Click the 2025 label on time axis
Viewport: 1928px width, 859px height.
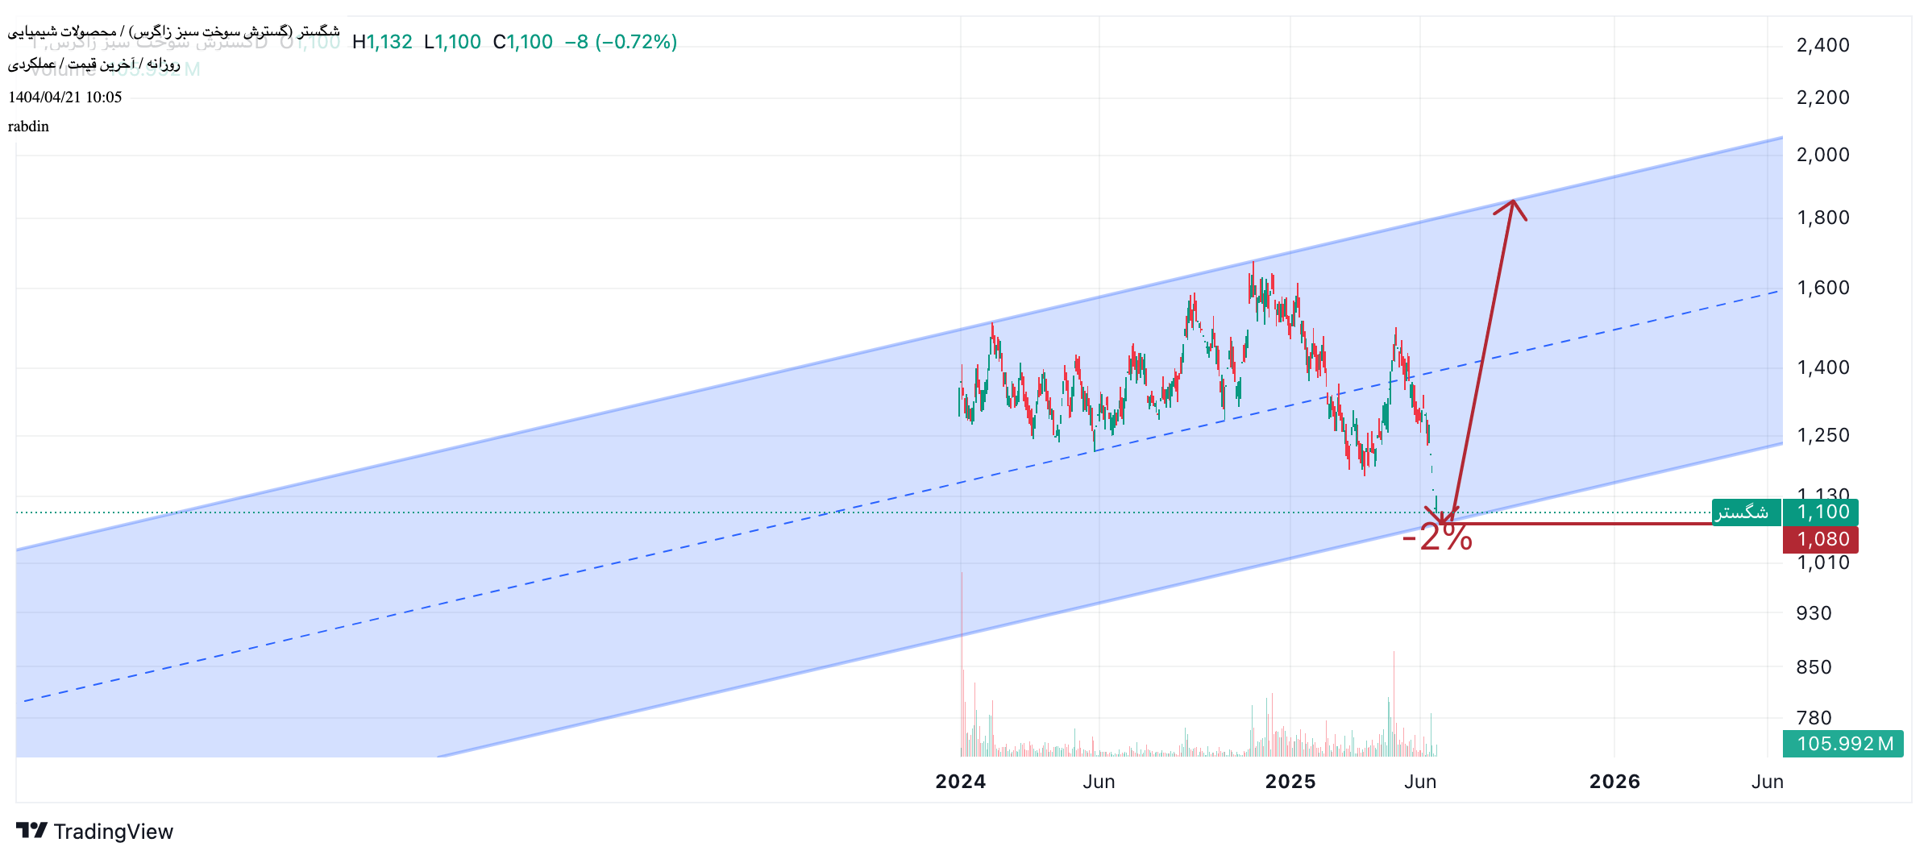(1290, 782)
